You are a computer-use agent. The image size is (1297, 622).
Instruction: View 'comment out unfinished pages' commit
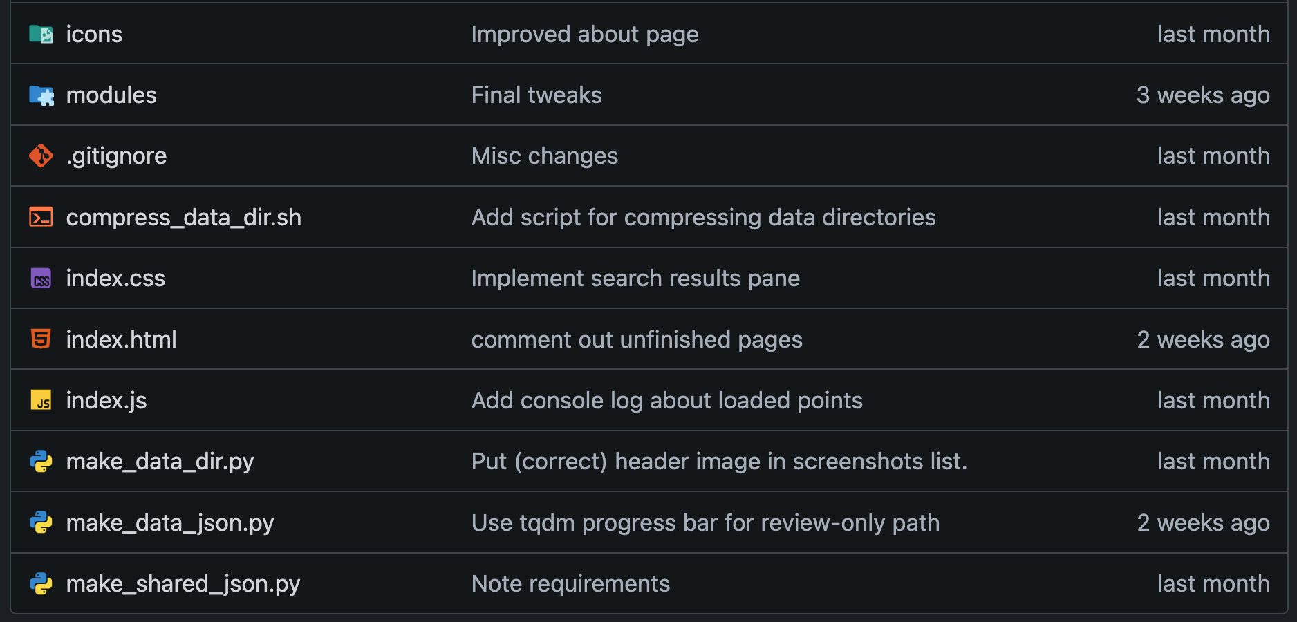coord(637,340)
